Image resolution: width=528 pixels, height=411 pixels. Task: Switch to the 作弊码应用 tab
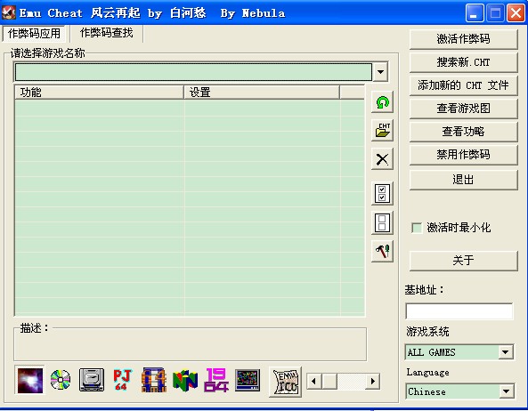tap(35, 34)
